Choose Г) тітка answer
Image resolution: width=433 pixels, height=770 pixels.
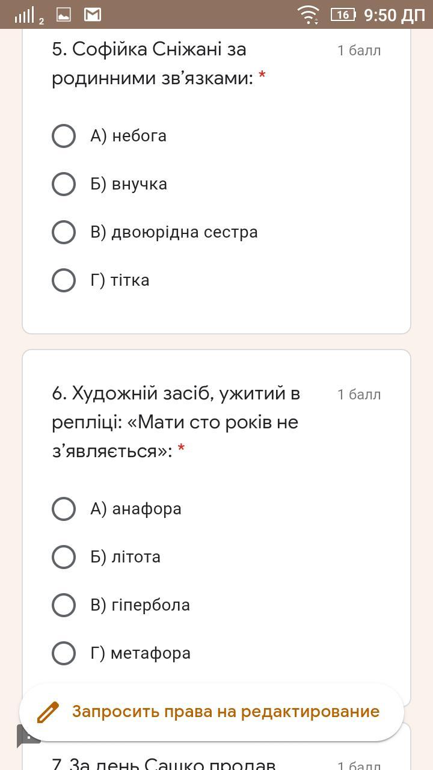(64, 280)
